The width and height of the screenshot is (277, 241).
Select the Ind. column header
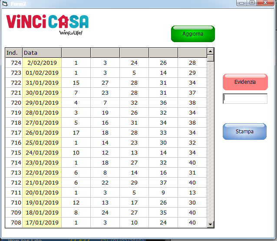[x=13, y=53]
